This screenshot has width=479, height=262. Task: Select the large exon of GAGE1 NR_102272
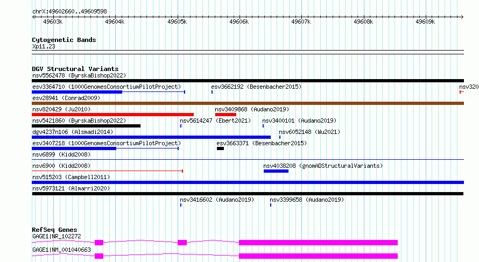point(318,243)
